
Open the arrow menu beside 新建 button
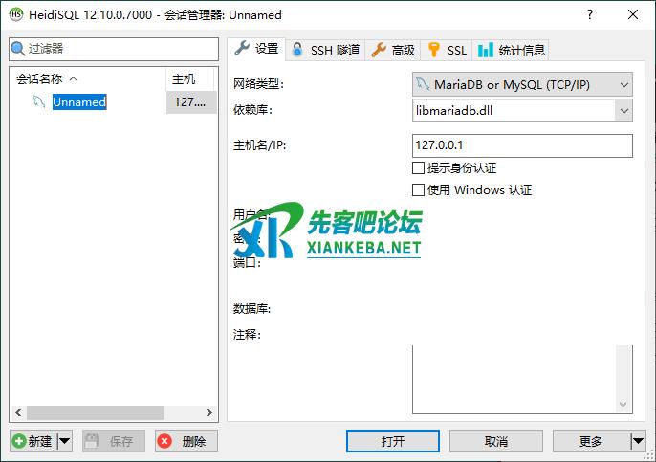tap(64, 441)
